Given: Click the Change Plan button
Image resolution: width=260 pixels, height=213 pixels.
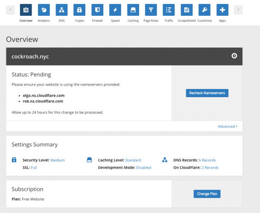Looking at the screenshot, I should [x=207, y=194].
